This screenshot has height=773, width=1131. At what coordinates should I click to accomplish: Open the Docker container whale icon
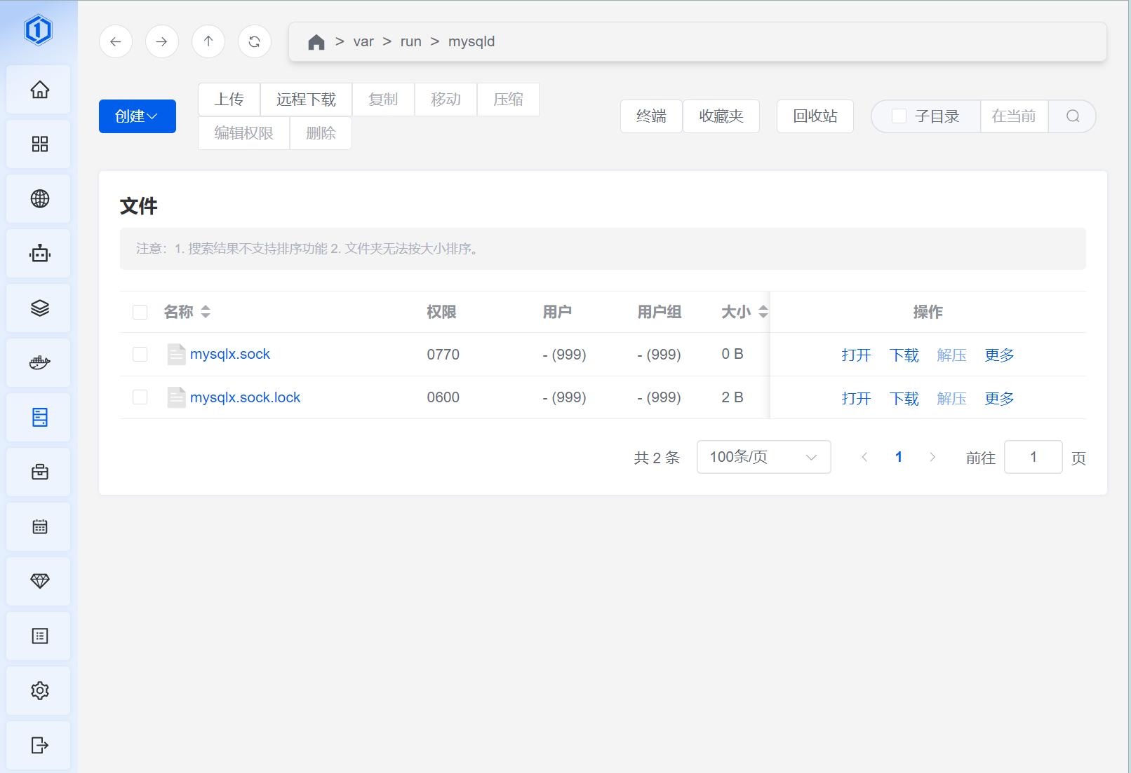(39, 362)
